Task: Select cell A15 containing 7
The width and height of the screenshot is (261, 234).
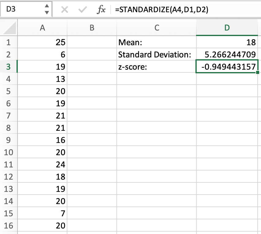Action: tap(43, 214)
